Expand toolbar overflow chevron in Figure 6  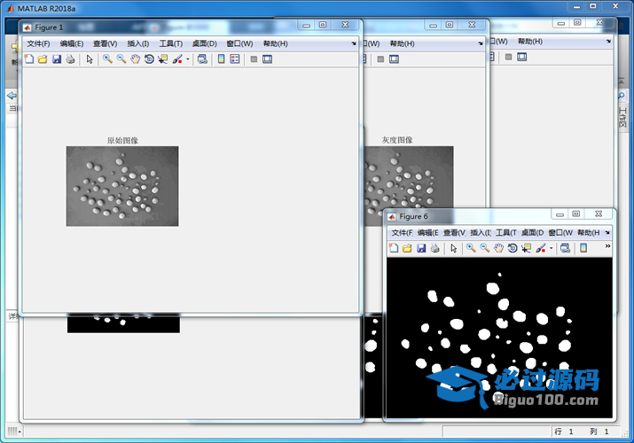(x=607, y=246)
